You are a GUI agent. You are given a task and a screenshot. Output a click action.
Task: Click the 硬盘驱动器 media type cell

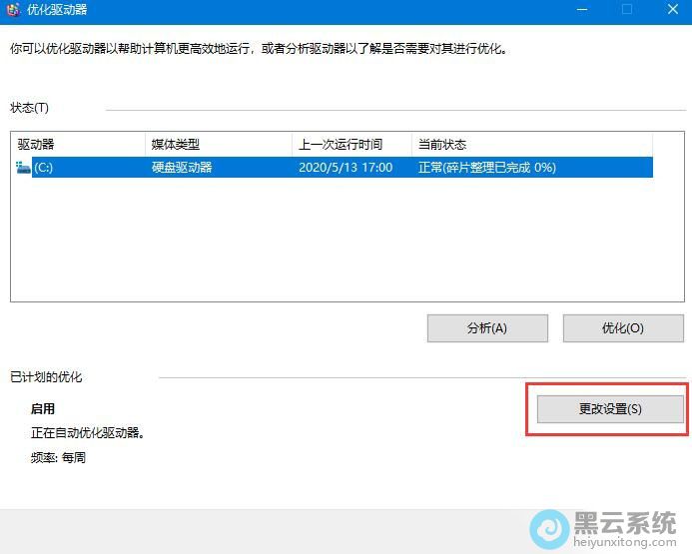(182, 168)
